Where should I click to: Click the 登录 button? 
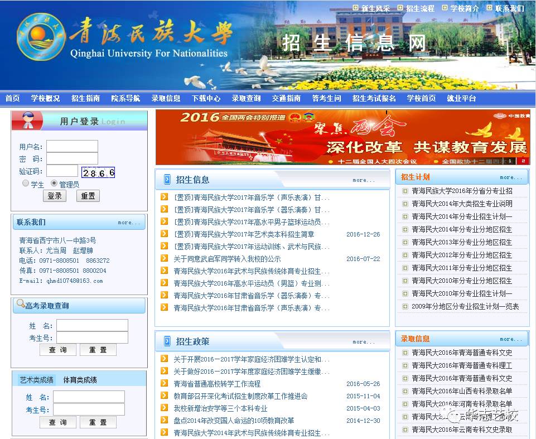tap(55, 196)
